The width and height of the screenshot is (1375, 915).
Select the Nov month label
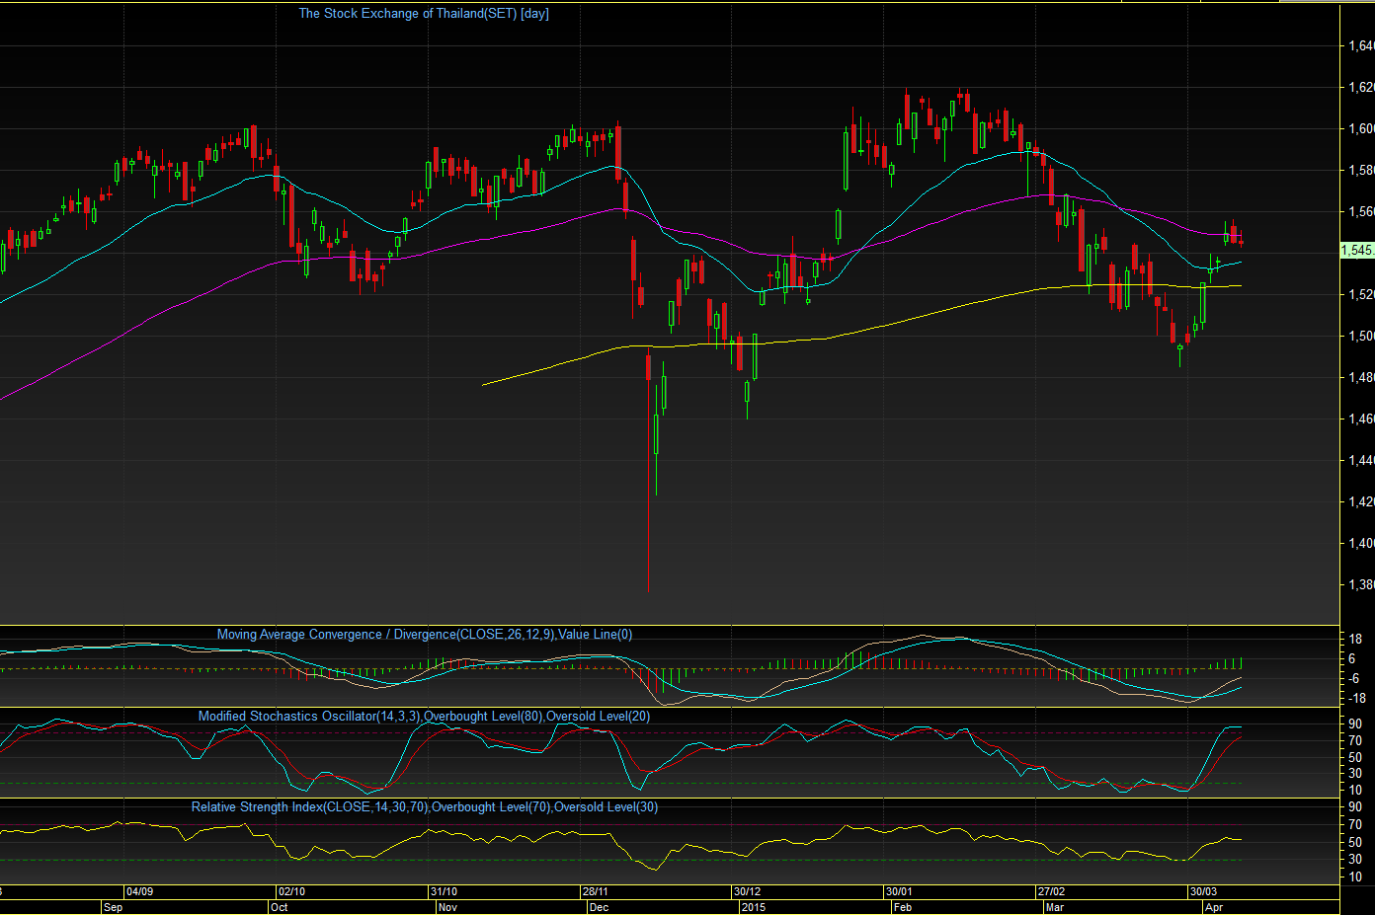(x=447, y=907)
